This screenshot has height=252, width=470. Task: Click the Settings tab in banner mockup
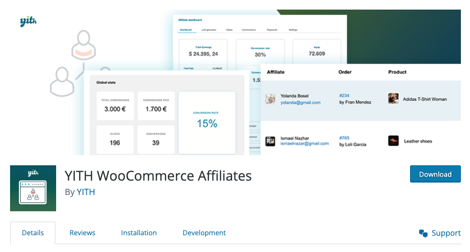pyautogui.click(x=293, y=30)
